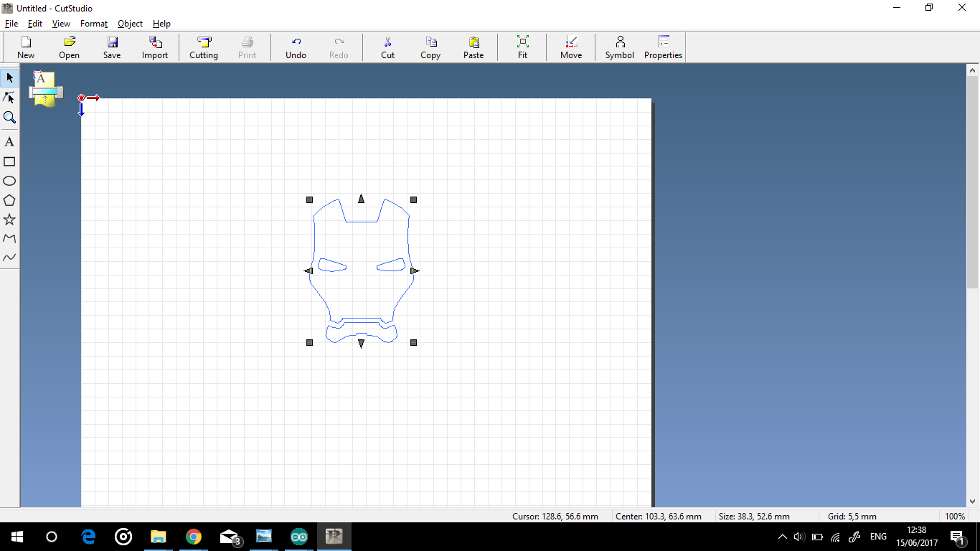Select the Rectangle drawing tool
Screen dimensions: 980x551
pos(9,162)
